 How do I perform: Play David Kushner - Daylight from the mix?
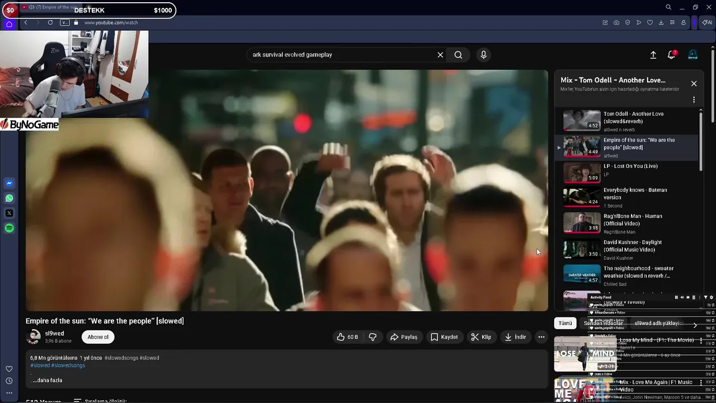tap(626, 250)
